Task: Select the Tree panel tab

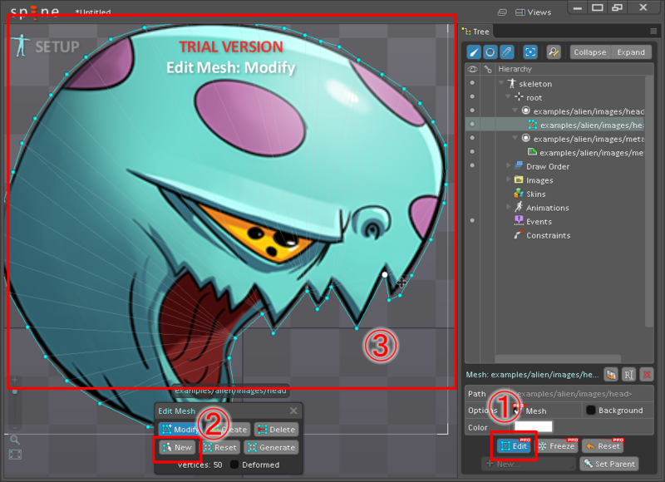Action: coord(476,32)
